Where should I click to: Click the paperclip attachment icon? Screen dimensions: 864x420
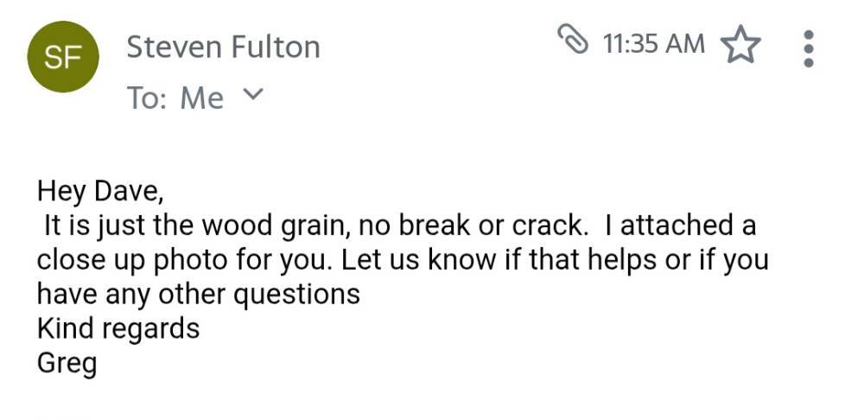pyautogui.click(x=573, y=39)
